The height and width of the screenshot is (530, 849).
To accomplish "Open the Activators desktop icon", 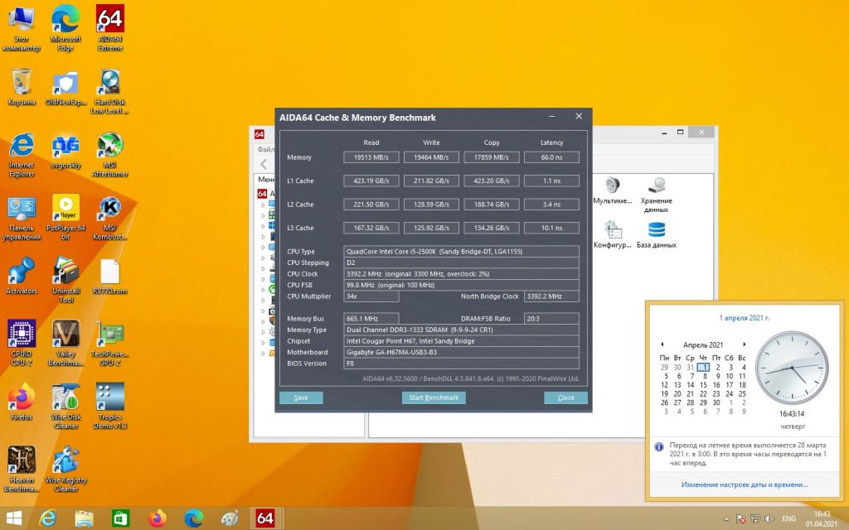I will (22, 277).
